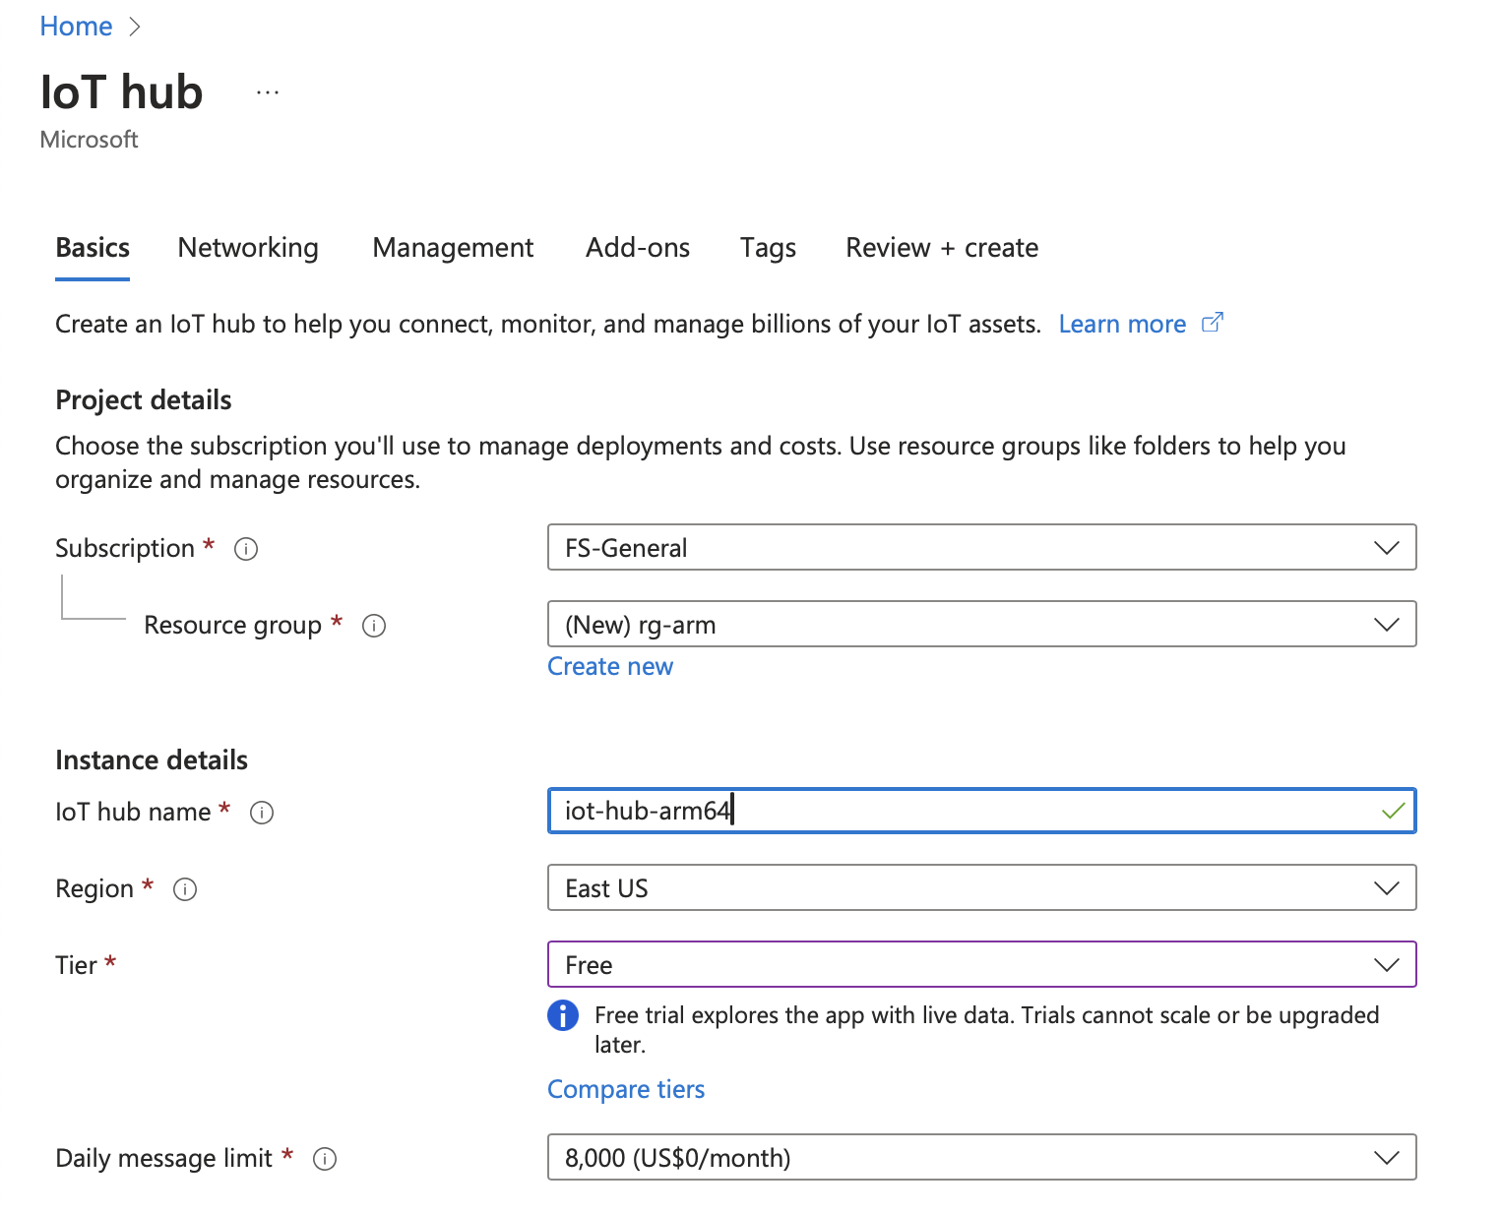Image resolution: width=1500 pixels, height=1214 pixels.
Task: Open the Review + create tab
Action: point(942,248)
